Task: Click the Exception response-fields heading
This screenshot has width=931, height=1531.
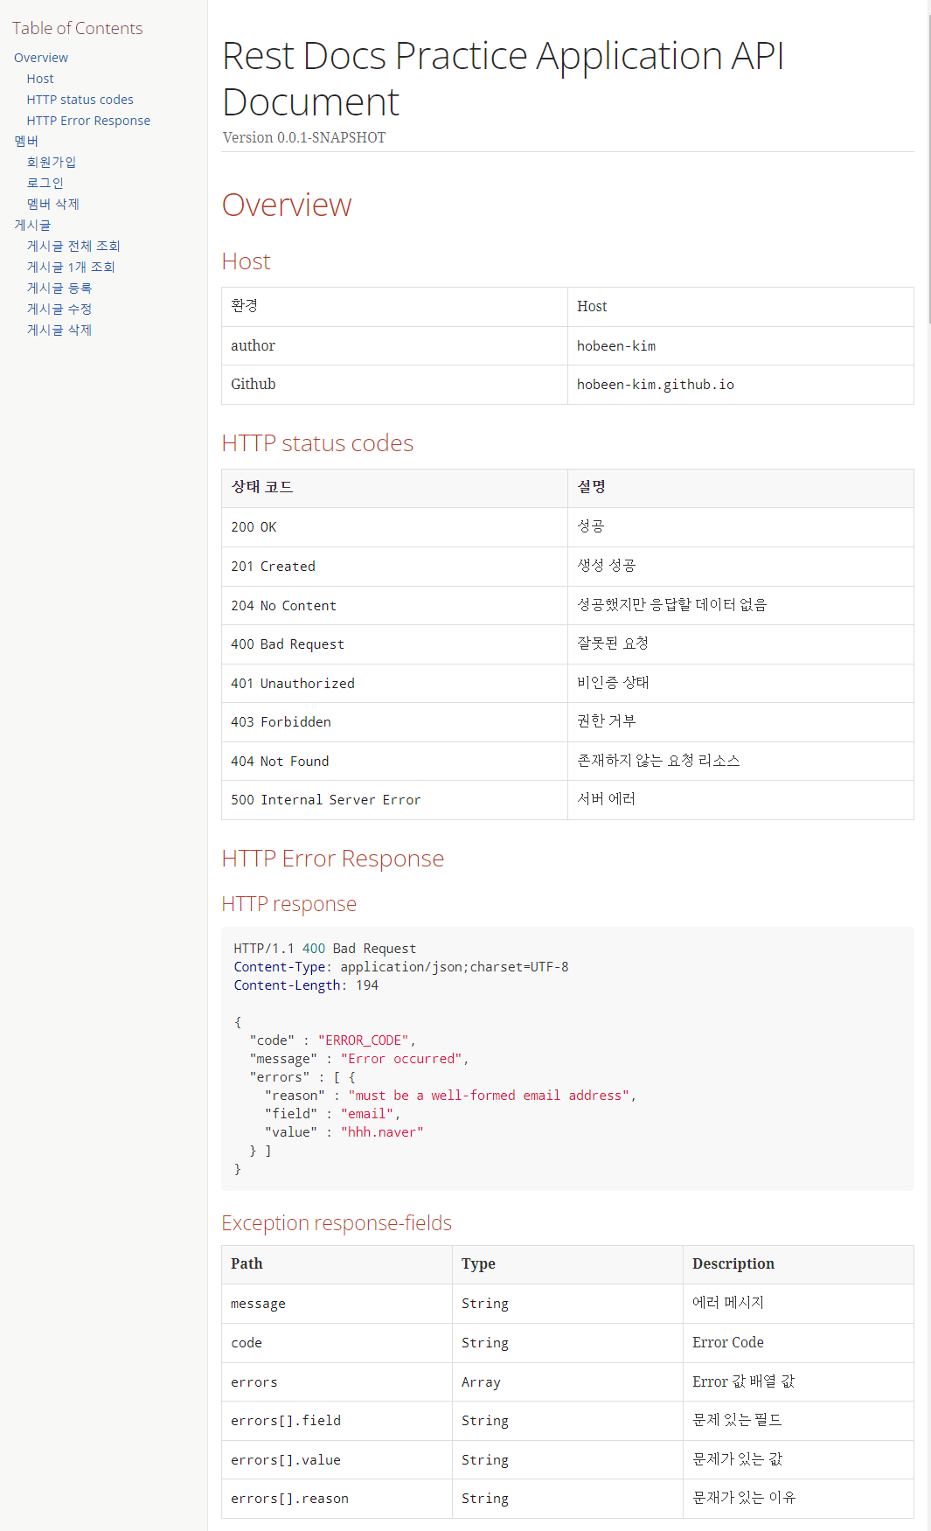Action: click(x=337, y=1223)
